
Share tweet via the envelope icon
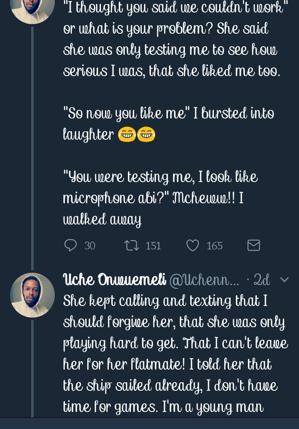(253, 246)
